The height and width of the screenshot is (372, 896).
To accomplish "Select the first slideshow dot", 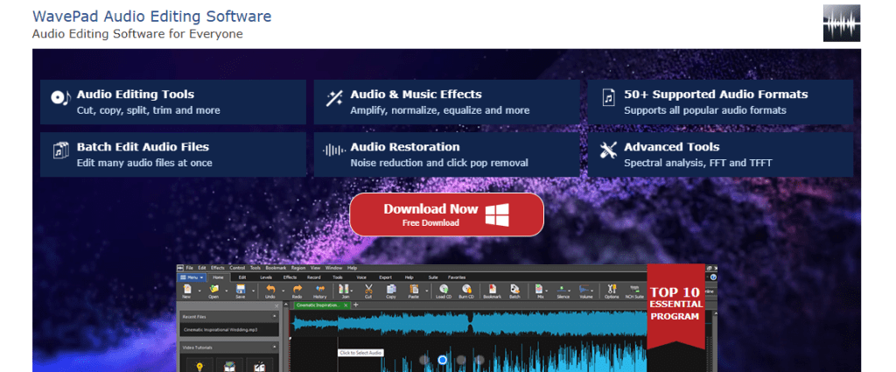I will click(x=424, y=360).
